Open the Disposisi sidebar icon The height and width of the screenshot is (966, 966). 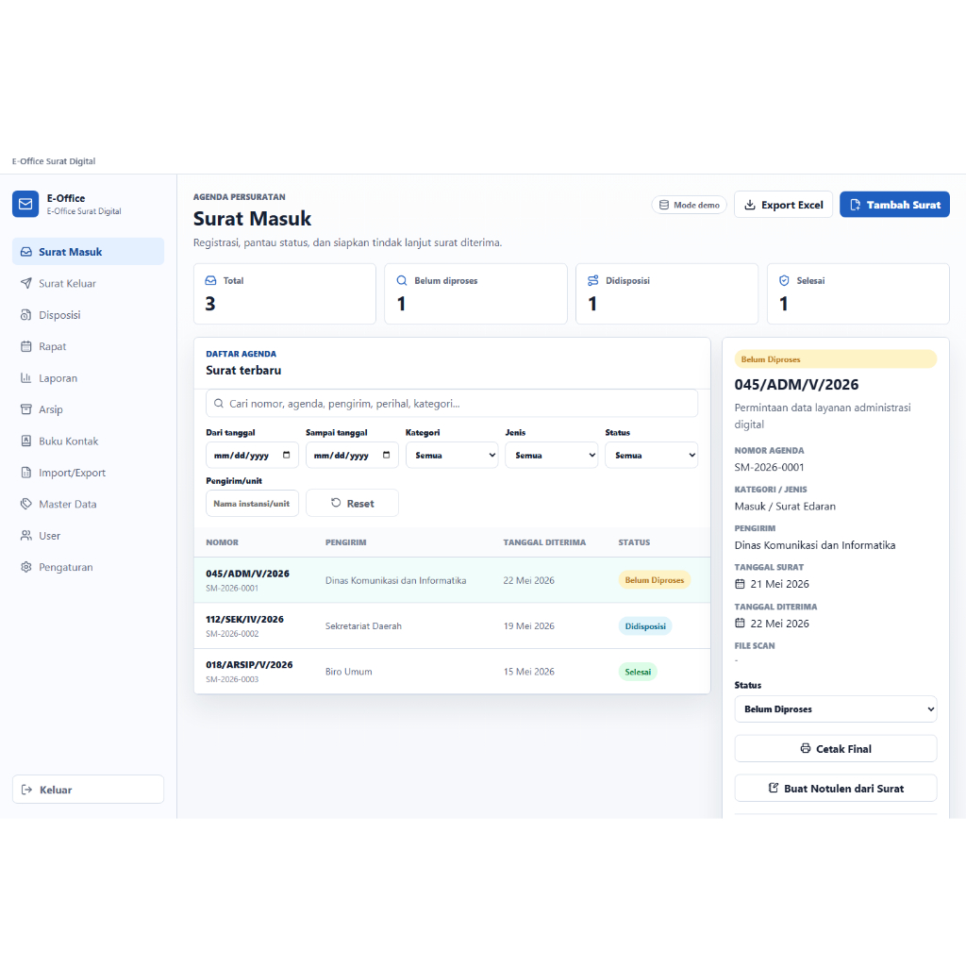(x=25, y=315)
